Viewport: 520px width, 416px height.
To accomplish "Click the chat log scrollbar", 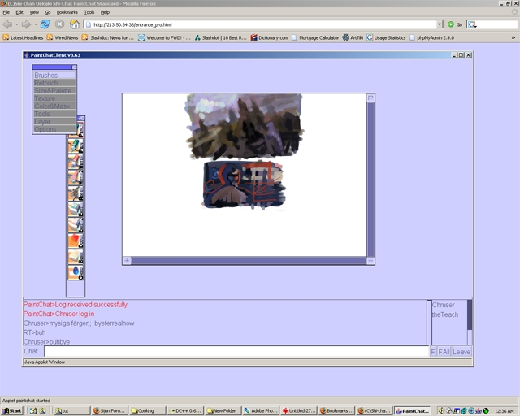I will pyautogui.click(x=429, y=322).
